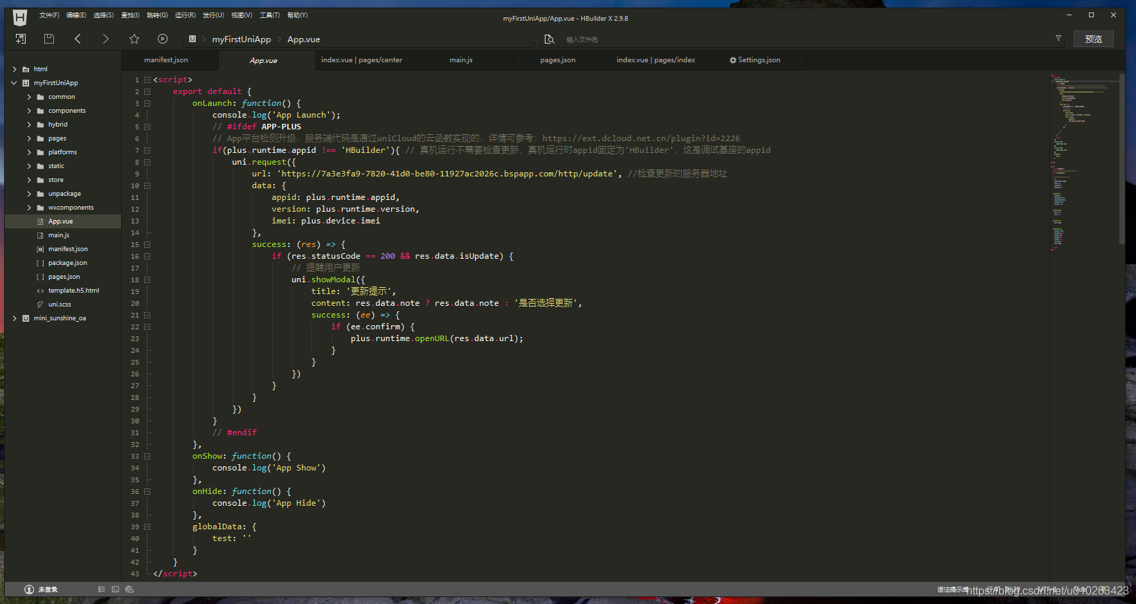1136x604 pixels.
Task: Click the run play toolbar icon
Action: [x=163, y=39]
